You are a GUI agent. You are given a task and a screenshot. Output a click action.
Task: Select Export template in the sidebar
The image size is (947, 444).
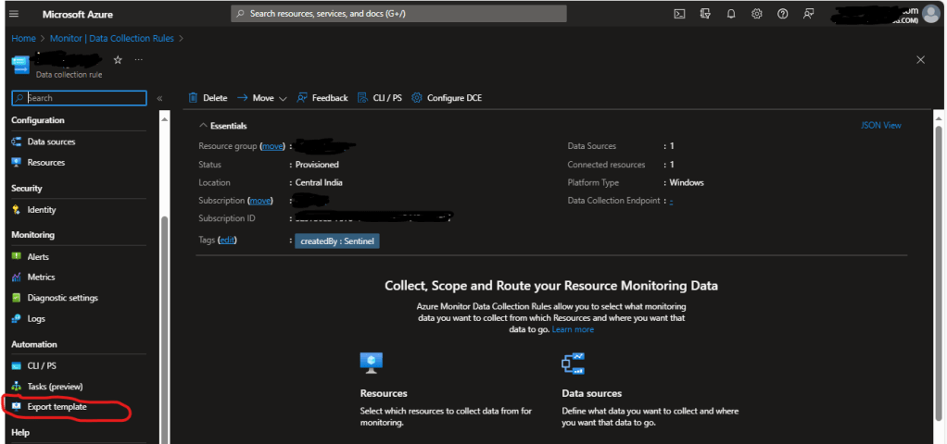coord(57,407)
